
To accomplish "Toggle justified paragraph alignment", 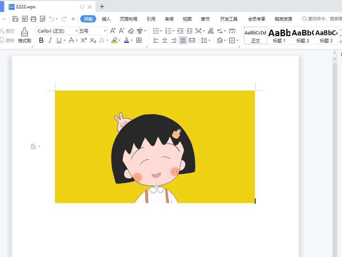I will 183,40.
